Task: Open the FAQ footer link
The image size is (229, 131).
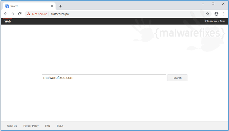Action: tap(48, 126)
